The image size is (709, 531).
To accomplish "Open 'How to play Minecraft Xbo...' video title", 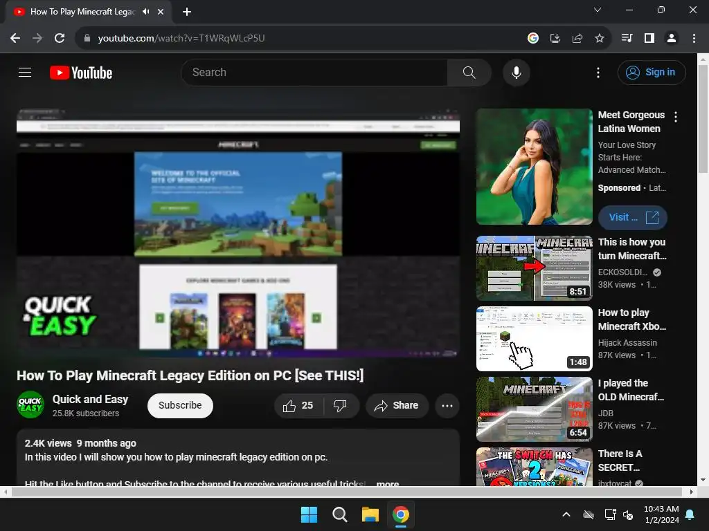I will click(631, 319).
